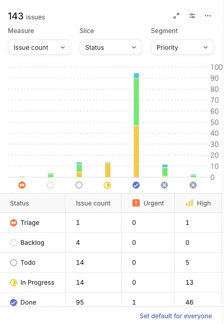
Task: Select the Triage row in table
Action: click(111, 223)
